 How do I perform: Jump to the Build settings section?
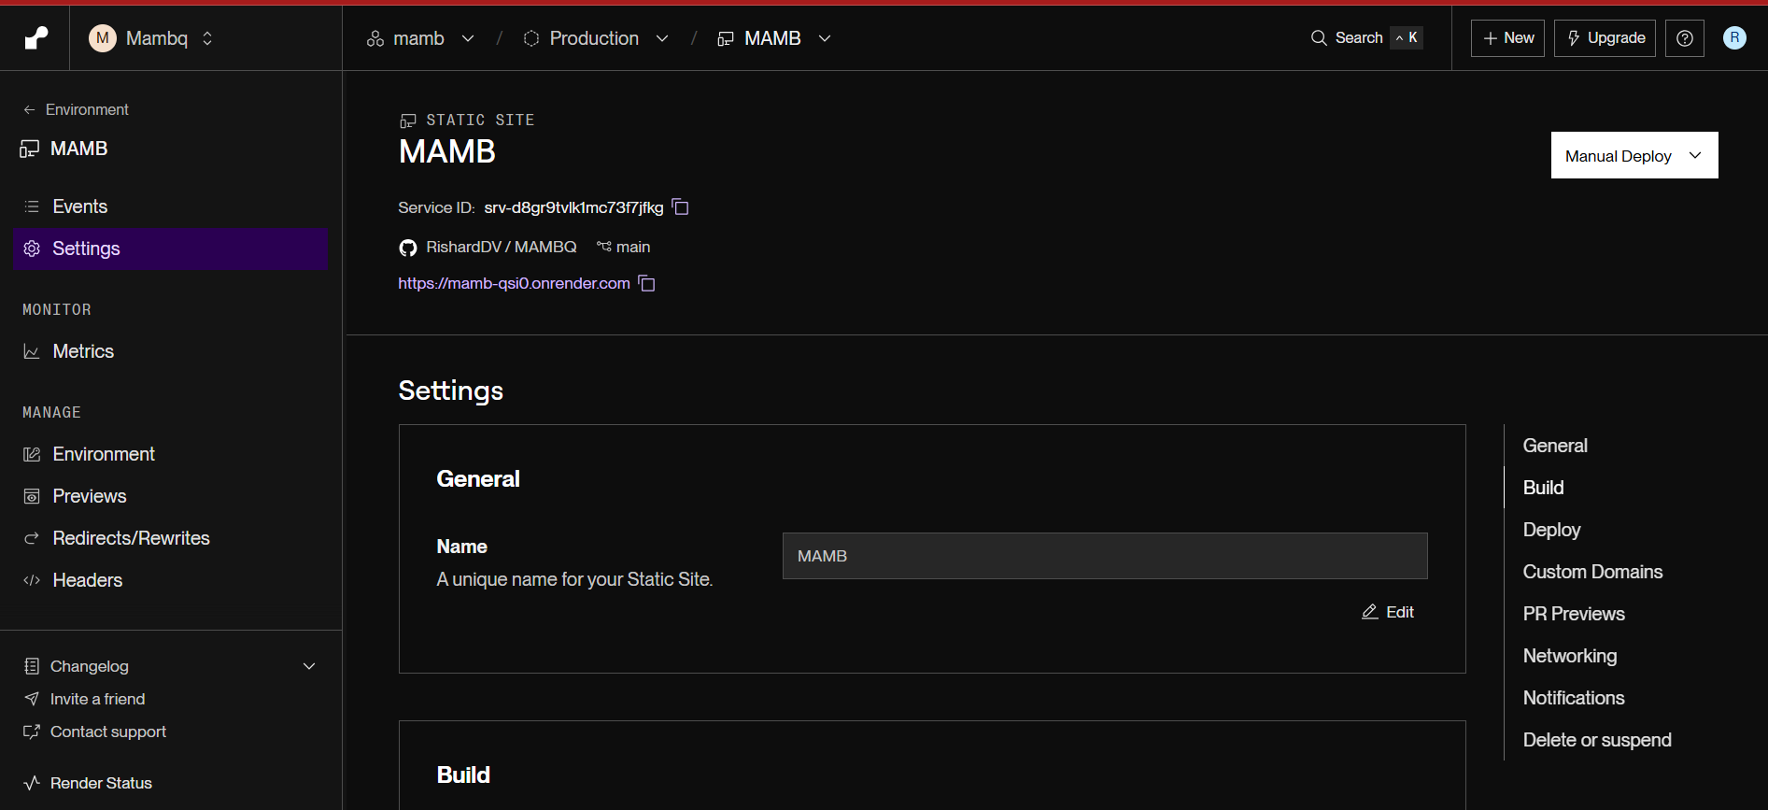(1543, 488)
